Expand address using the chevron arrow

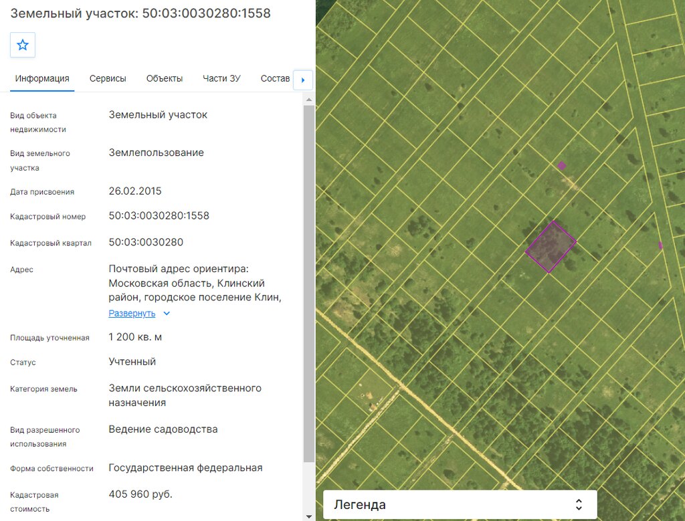[167, 313]
